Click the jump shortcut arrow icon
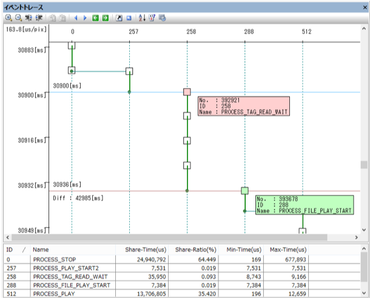Image resolution: width=370 pixels, height=298 pixels. (119, 18)
